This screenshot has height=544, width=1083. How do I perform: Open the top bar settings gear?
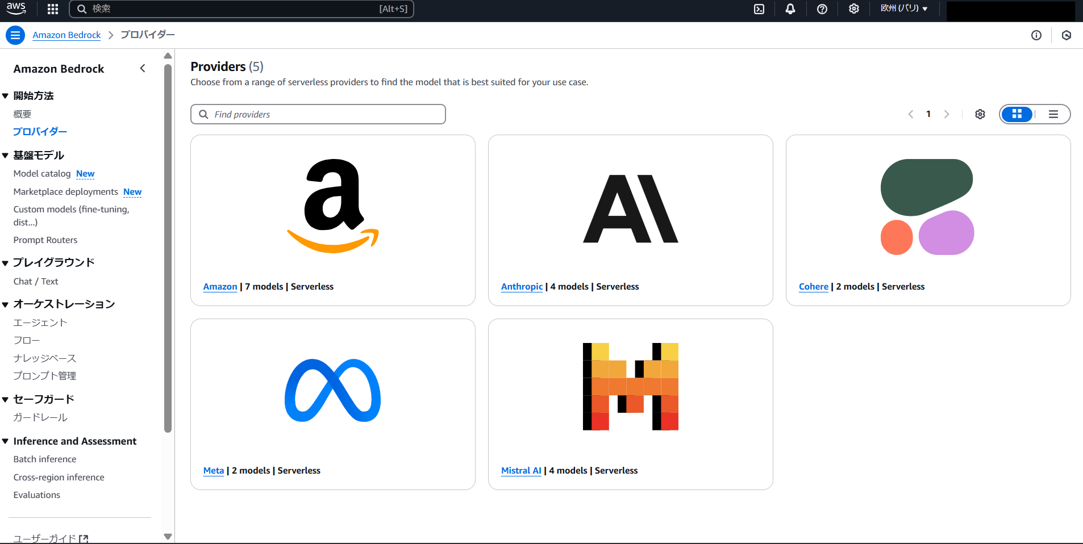(x=854, y=9)
